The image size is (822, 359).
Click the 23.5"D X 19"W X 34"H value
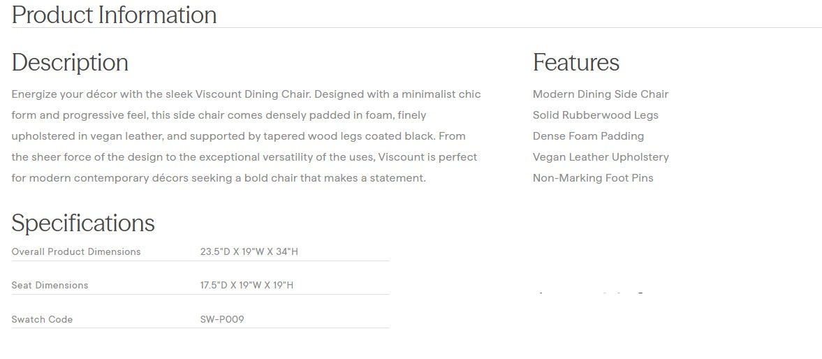(249, 251)
